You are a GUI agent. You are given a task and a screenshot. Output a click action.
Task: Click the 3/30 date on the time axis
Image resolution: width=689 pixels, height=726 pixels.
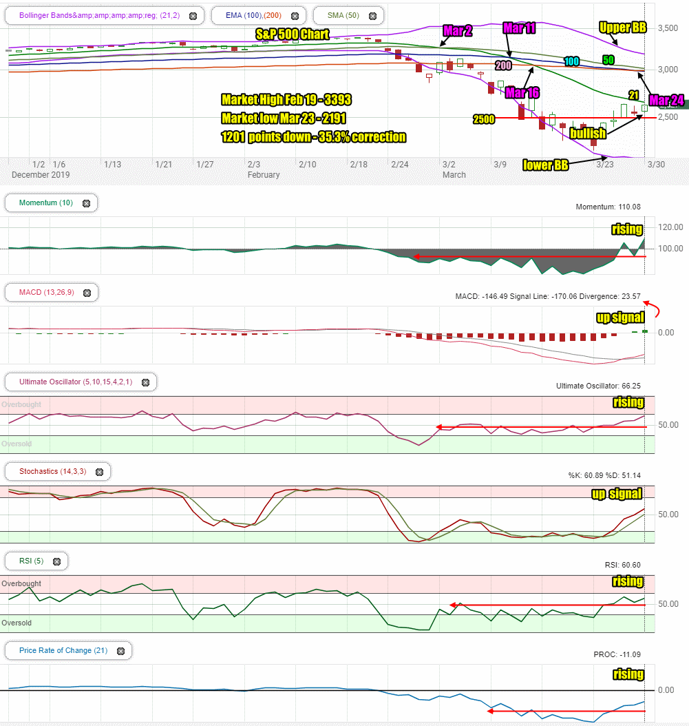coord(656,165)
